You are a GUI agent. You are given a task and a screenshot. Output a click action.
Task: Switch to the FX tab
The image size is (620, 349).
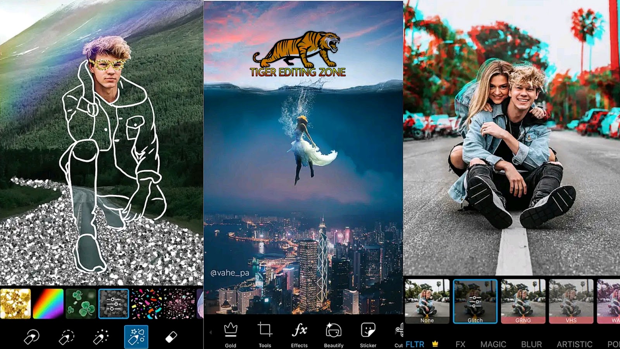460,344
